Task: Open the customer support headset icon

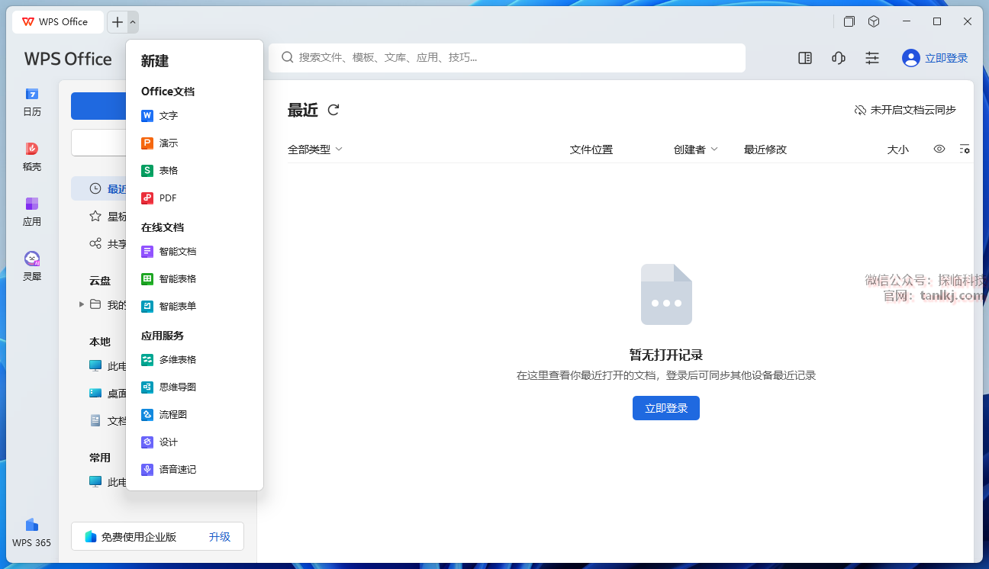Action: (839, 58)
